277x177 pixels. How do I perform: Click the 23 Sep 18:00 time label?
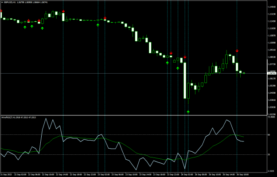point(160,174)
